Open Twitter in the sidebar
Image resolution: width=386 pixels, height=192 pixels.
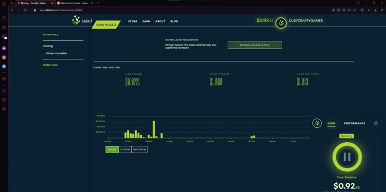[x=4, y=66]
